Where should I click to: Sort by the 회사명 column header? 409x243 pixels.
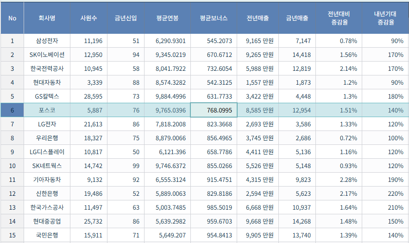pos(47,18)
